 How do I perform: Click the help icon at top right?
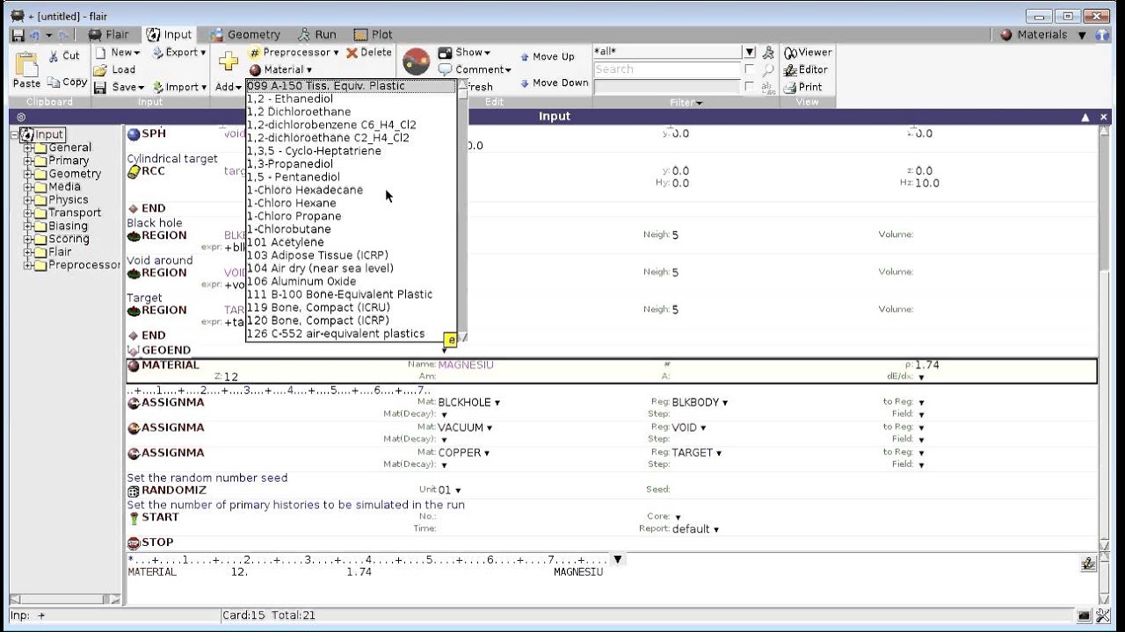coord(1103,35)
